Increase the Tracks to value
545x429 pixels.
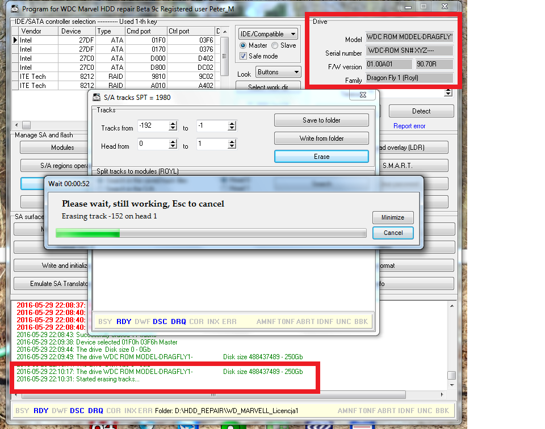point(232,123)
